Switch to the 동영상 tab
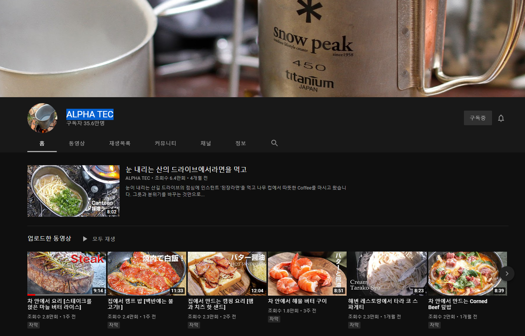Viewport: 525px width, 336px height. pyautogui.click(x=77, y=144)
